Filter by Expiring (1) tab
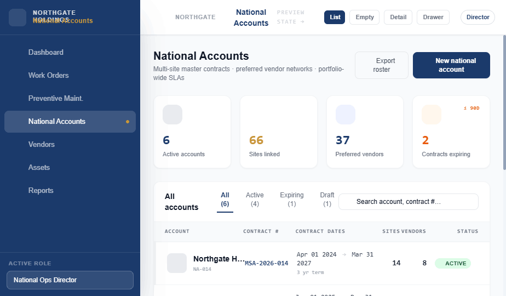The height and width of the screenshot is (296, 506). click(292, 200)
